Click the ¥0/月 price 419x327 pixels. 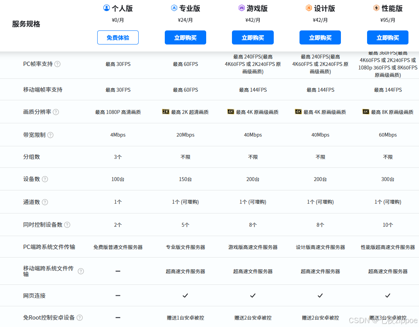point(118,20)
